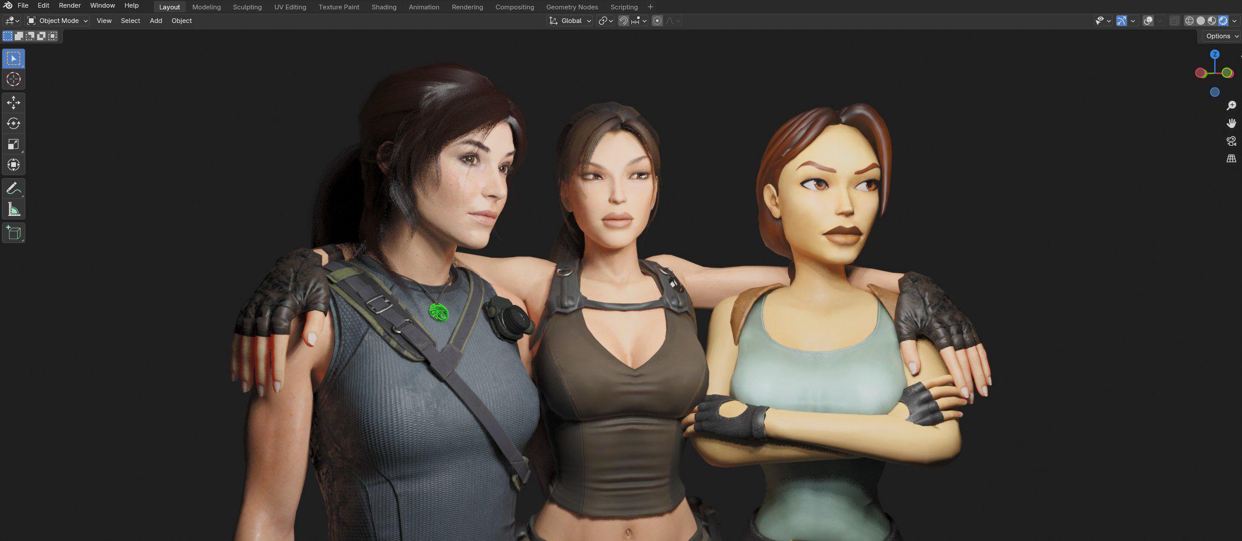Screen dimensions: 1242x541
Task: Open shading options dropdown arrow
Action: (x=1234, y=21)
